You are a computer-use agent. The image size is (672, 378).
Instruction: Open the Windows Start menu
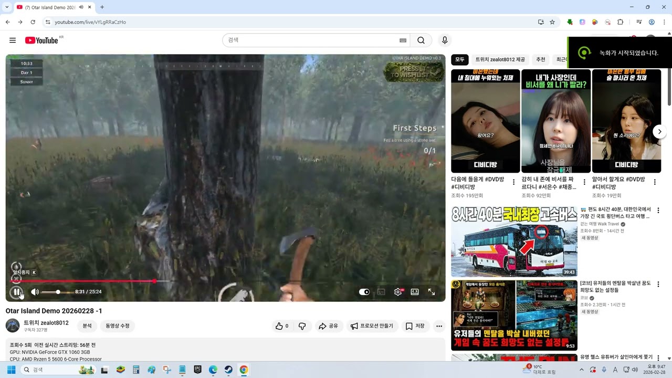pyautogui.click(x=11, y=370)
